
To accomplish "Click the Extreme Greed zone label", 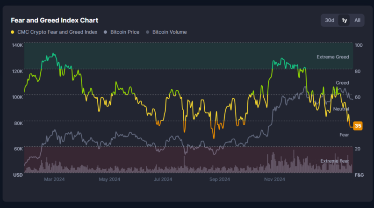I will [x=332, y=57].
